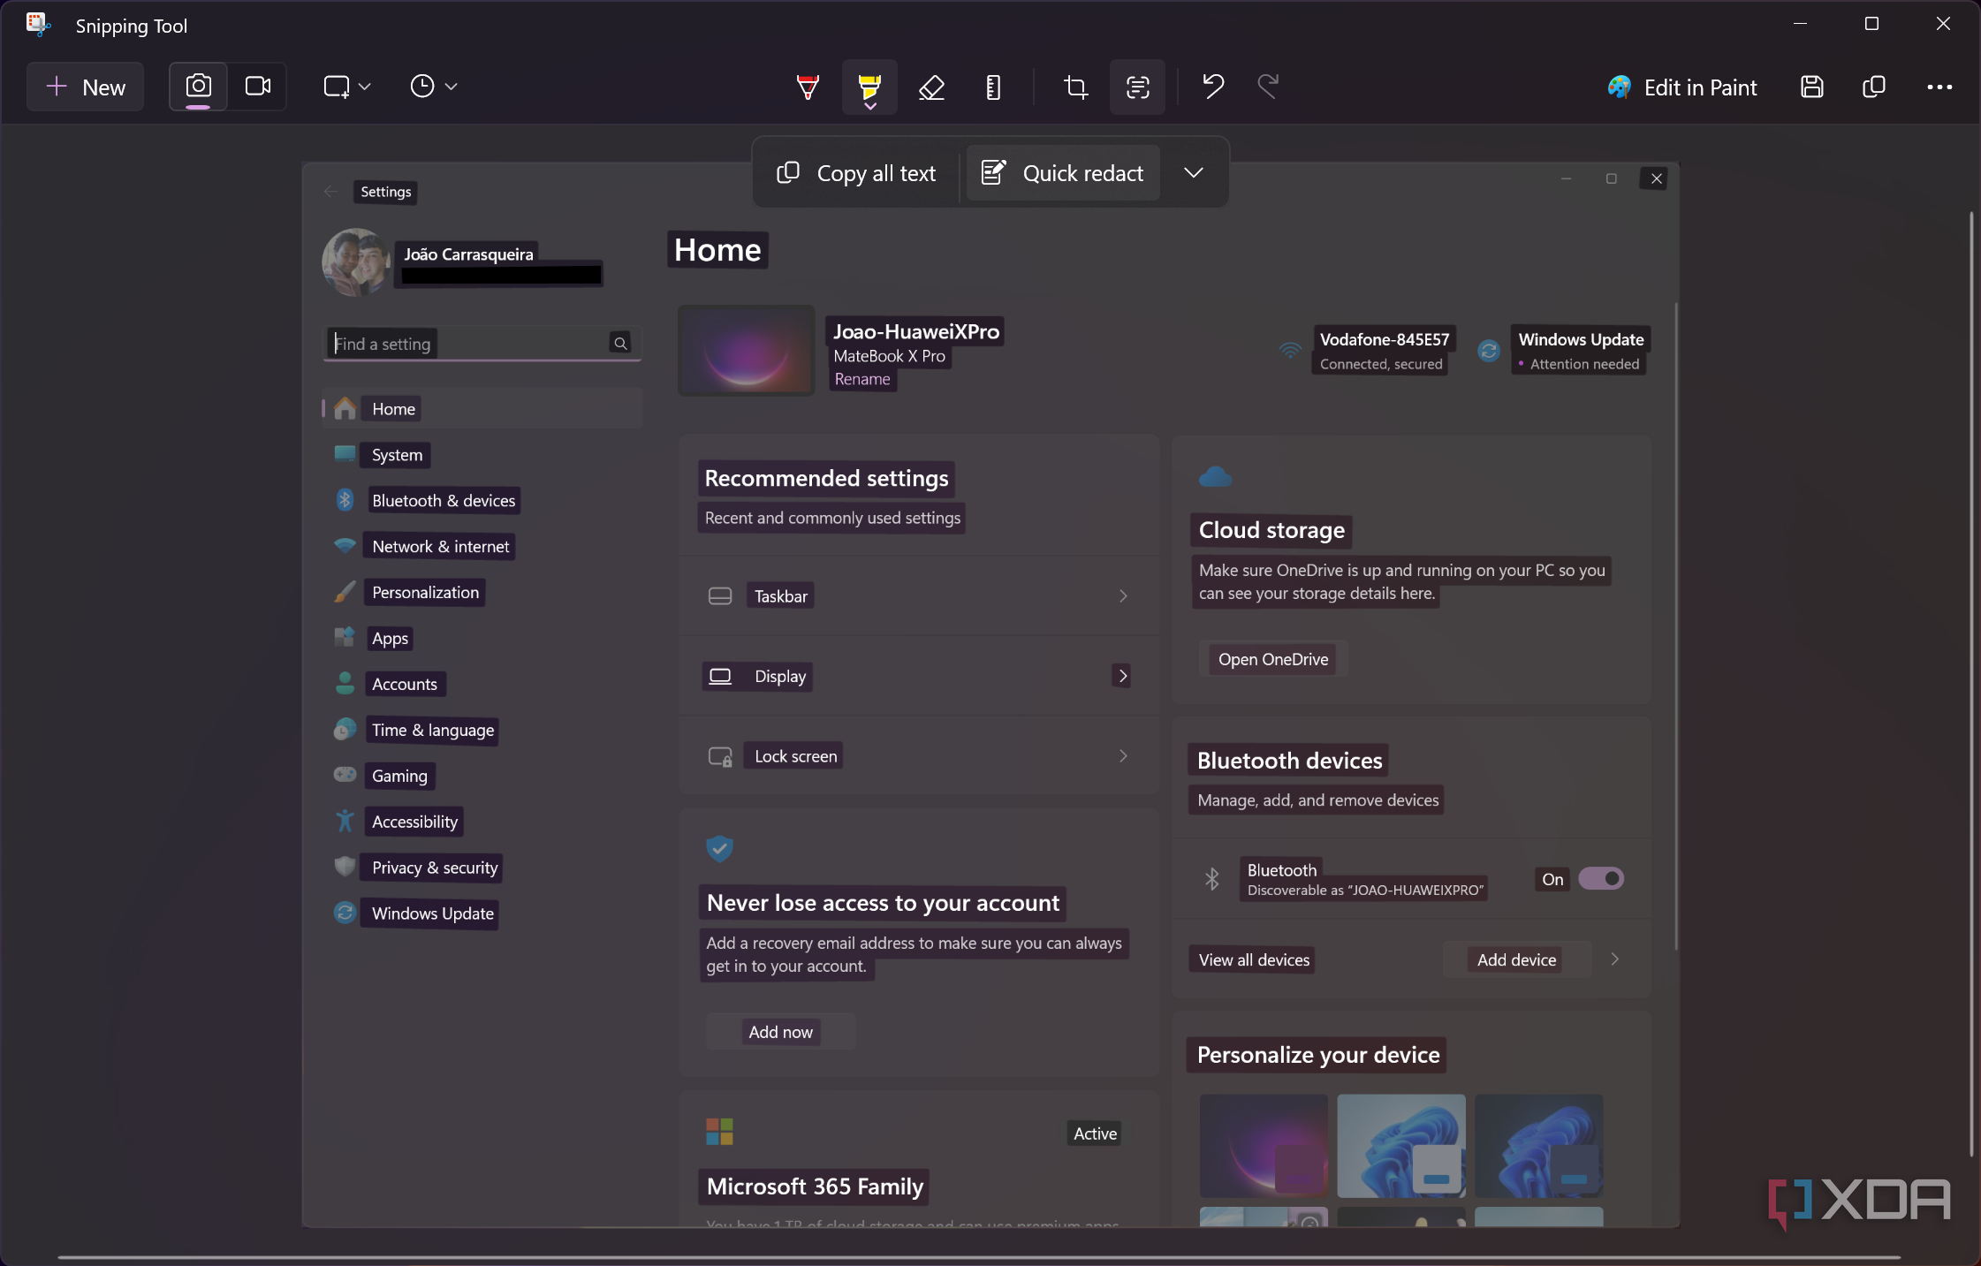1981x1266 pixels.
Task: Select the purple glow theme thumbnail
Action: (x=1264, y=1146)
